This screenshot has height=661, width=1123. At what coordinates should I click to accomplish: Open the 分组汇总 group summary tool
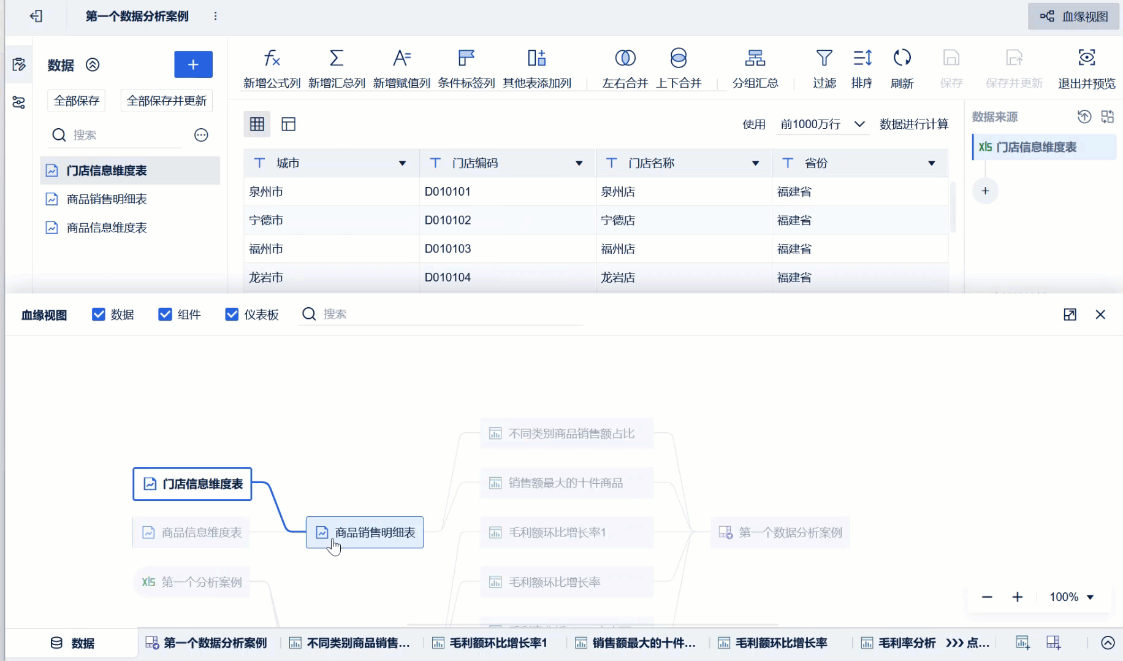[755, 69]
